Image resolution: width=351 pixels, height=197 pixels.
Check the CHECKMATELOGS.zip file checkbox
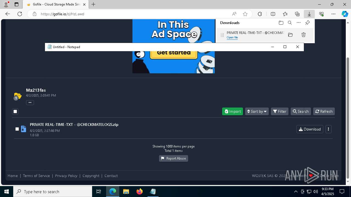pos(17,129)
